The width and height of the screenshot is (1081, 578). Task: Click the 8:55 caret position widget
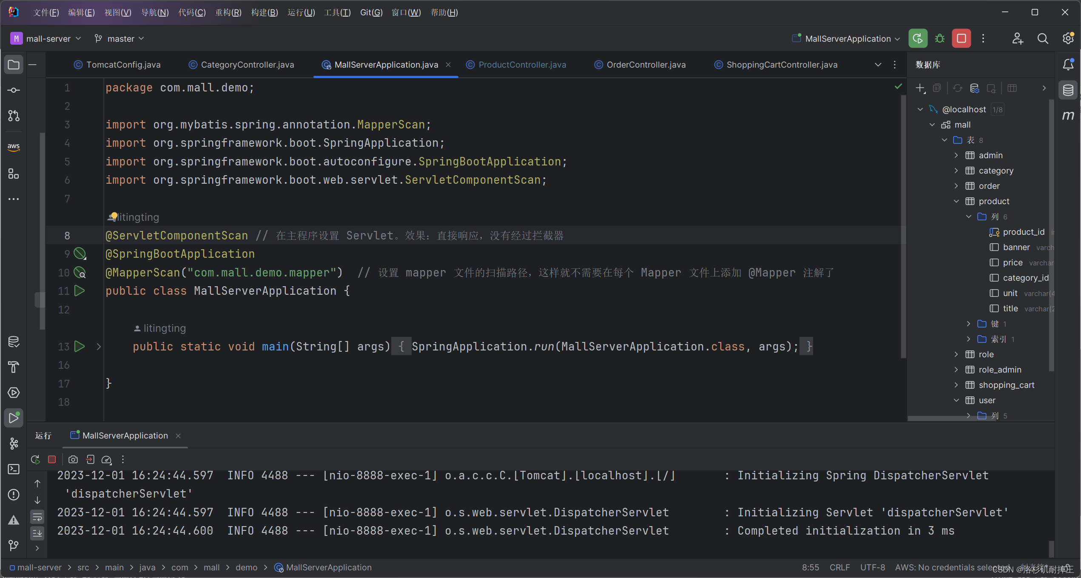pyautogui.click(x=810, y=567)
